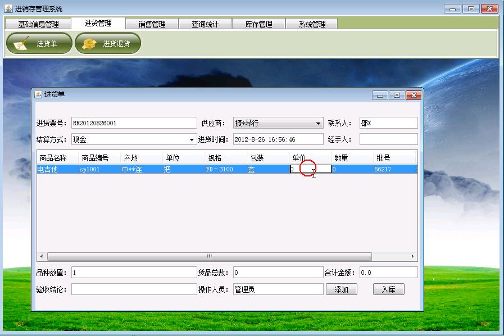This screenshot has width=504, height=336.
Task: Maximize the 进货单 inner window
Action: coord(397,96)
